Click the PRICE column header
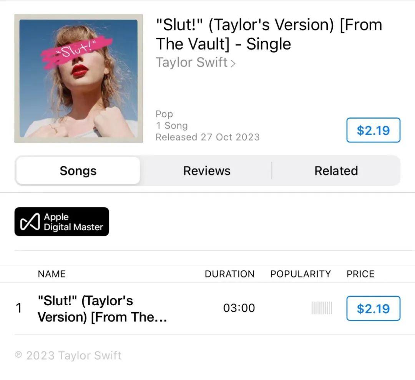This screenshot has height=380, width=415. coord(360,274)
